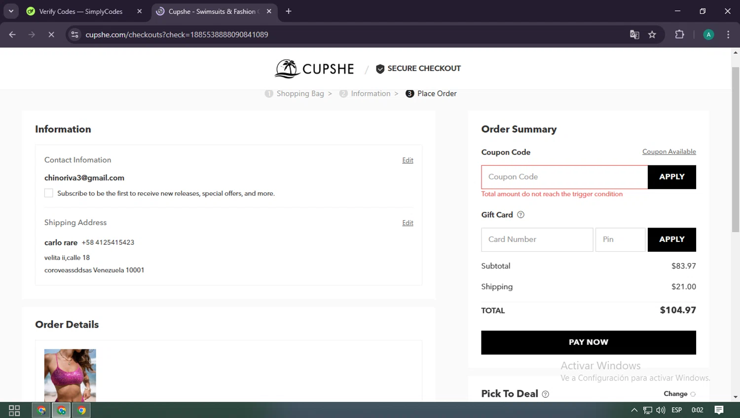Show hidden system tray icons
The height and width of the screenshot is (418, 740).
click(634, 410)
